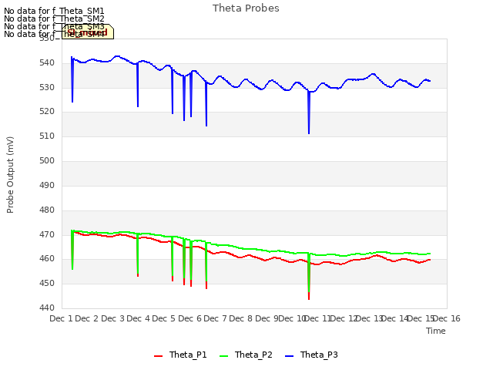Click the 530 y-axis tick label
Image resolution: width=493 pixels, height=370 pixels.
(x=47, y=87)
